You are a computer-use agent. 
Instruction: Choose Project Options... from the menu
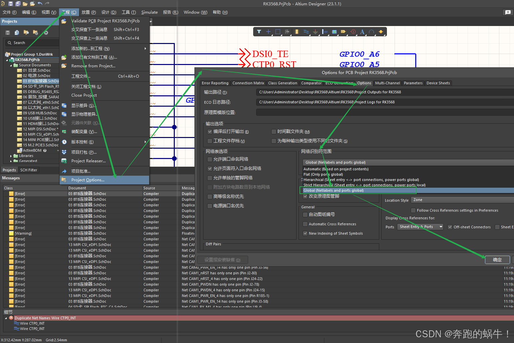[x=104, y=180]
